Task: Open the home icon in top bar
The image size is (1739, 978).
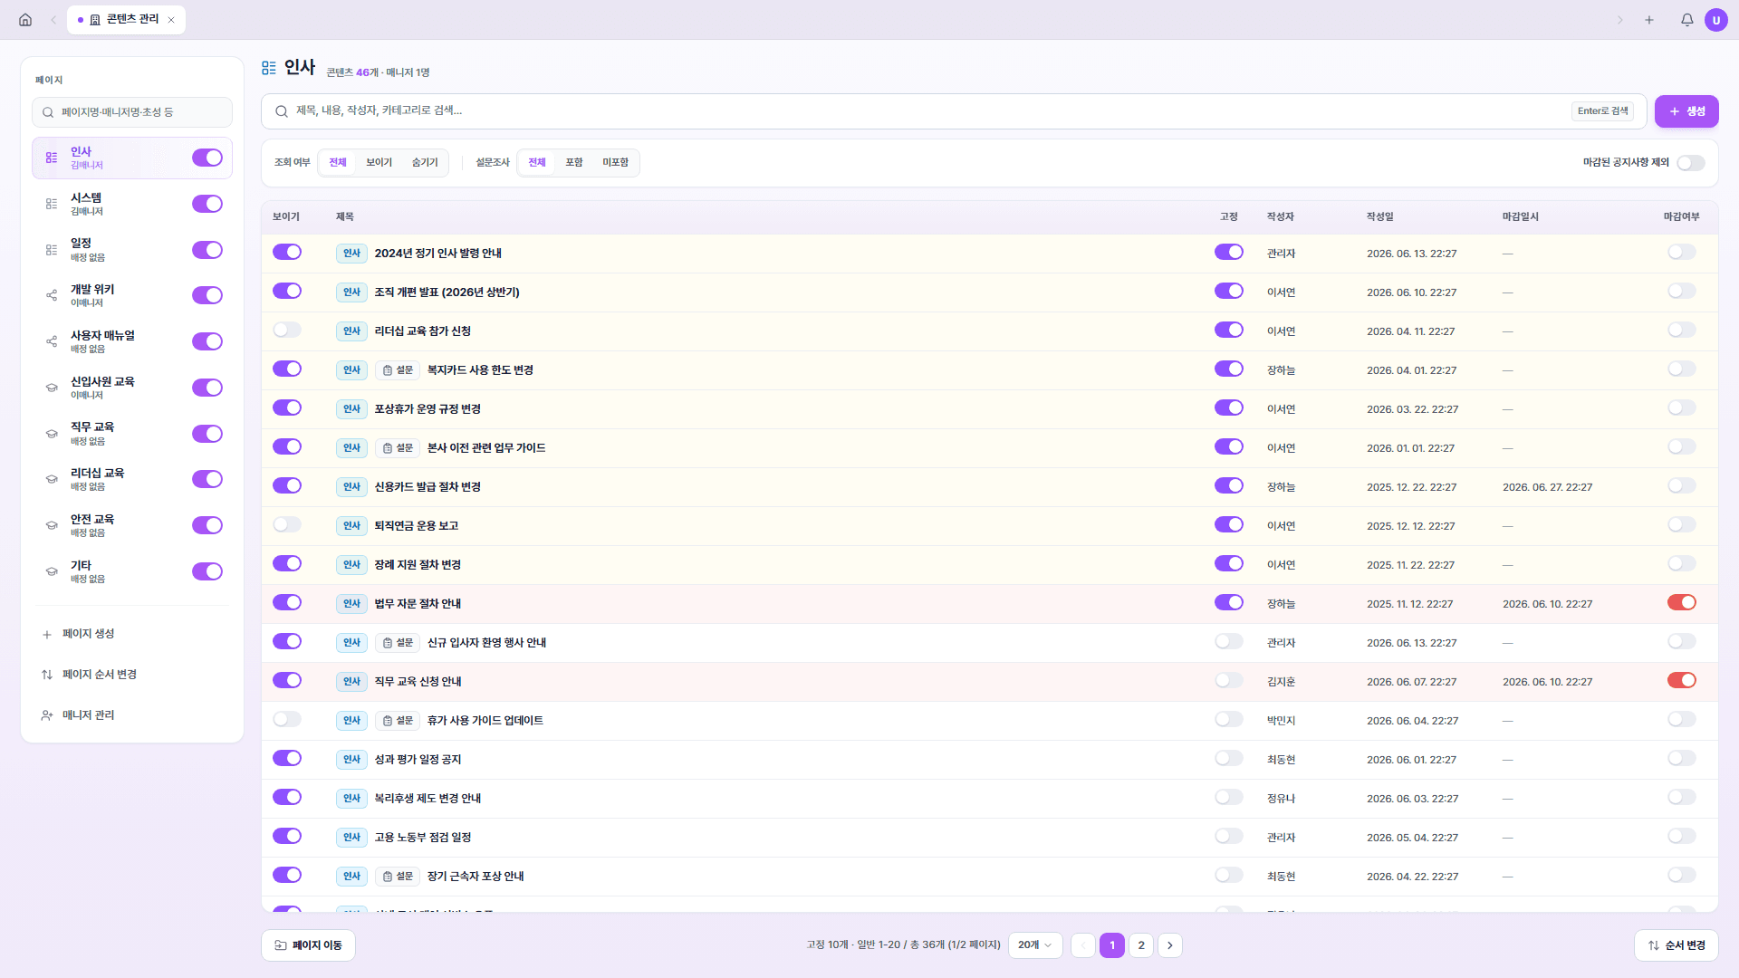Action: click(25, 20)
